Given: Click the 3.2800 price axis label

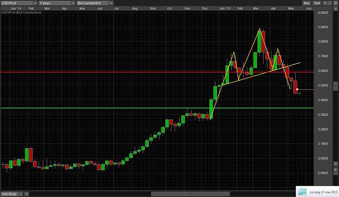Looking at the screenshot, I should pyautogui.click(x=323, y=129).
